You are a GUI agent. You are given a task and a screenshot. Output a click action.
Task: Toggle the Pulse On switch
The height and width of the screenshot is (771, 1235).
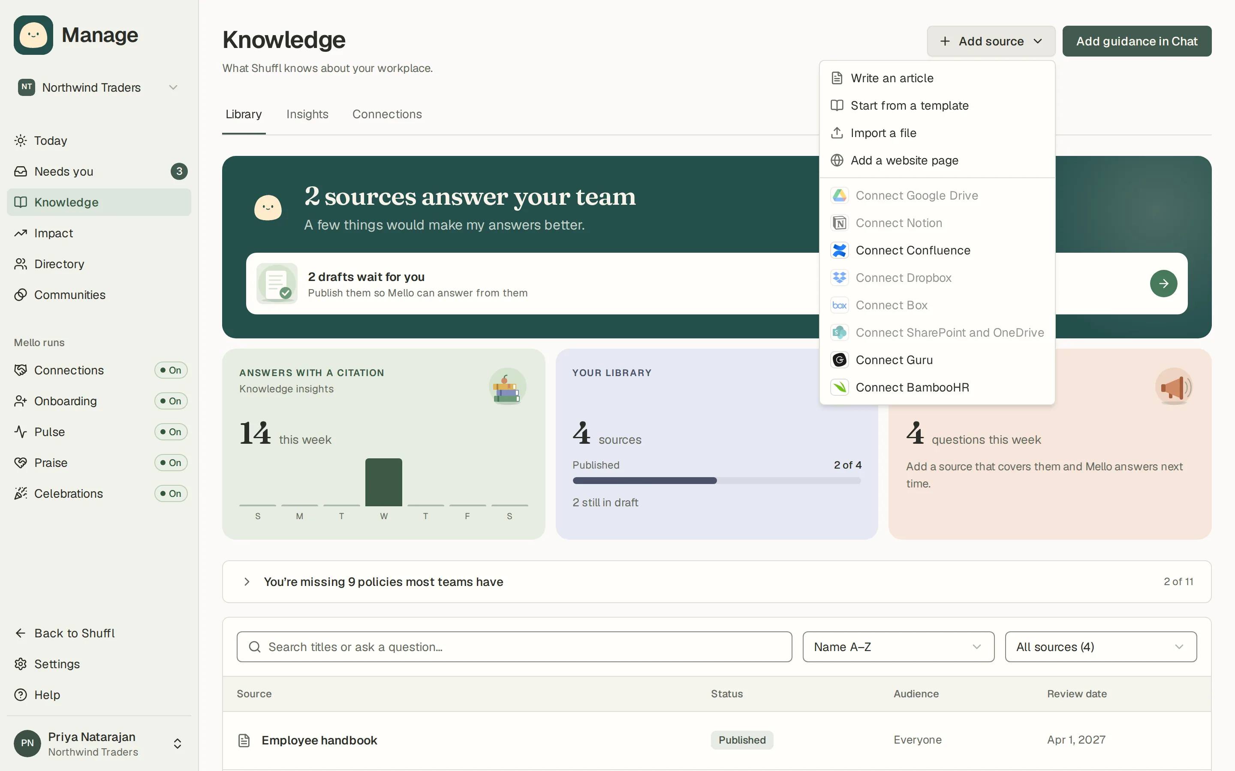(x=171, y=431)
